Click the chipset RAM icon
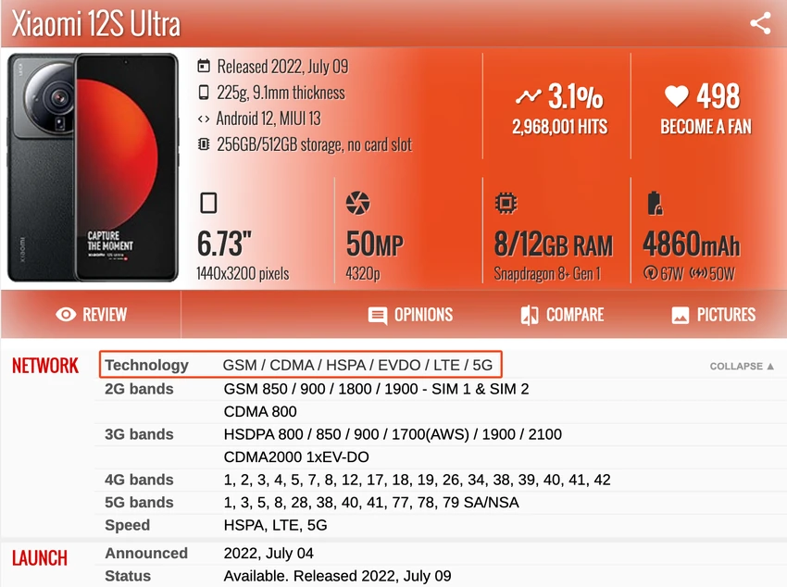 (506, 203)
